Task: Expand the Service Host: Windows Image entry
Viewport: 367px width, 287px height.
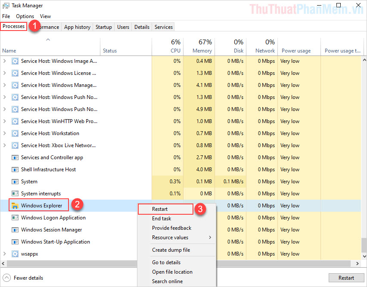Action: [x=4, y=61]
